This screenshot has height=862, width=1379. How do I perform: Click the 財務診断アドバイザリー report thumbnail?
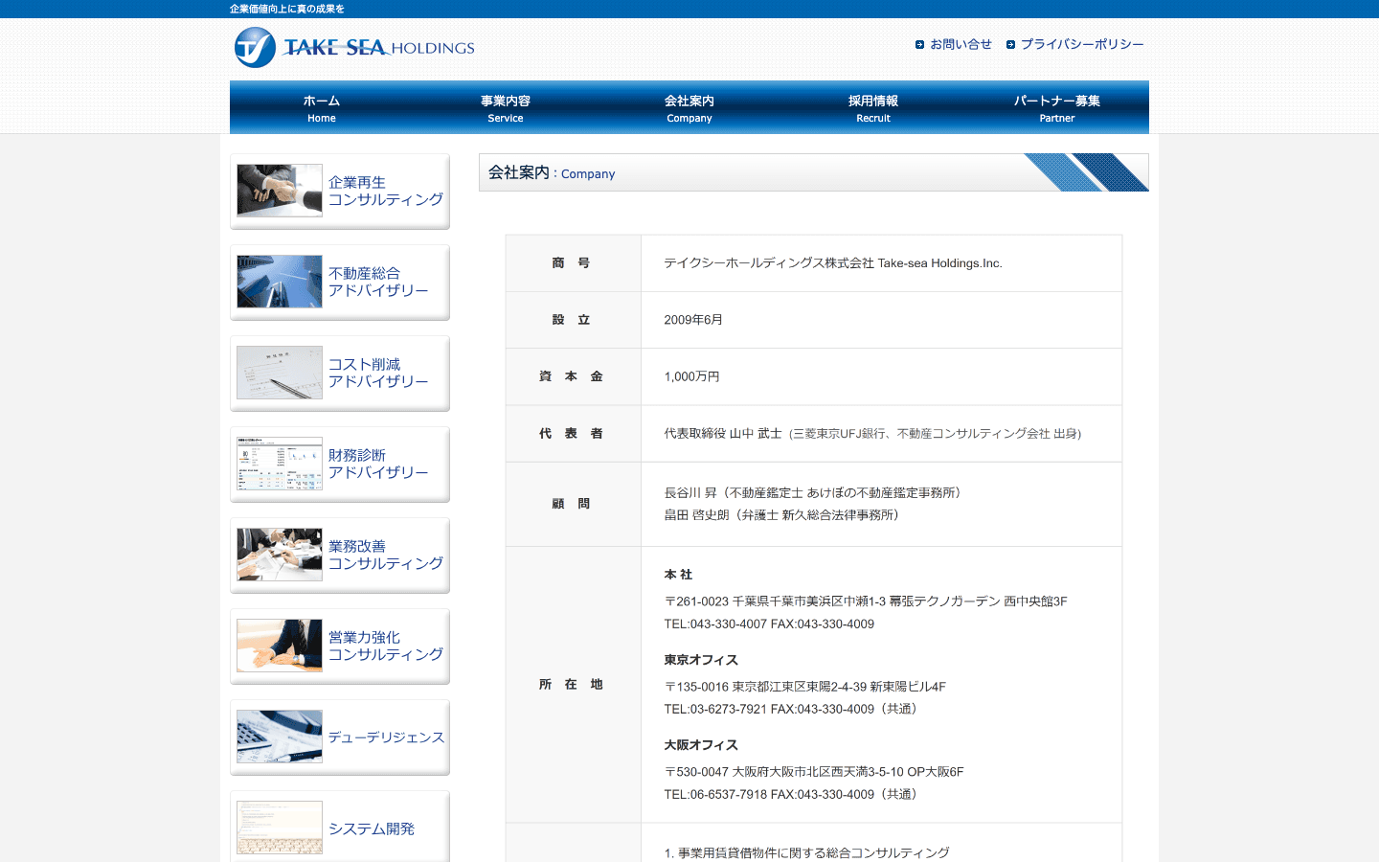pos(280,464)
